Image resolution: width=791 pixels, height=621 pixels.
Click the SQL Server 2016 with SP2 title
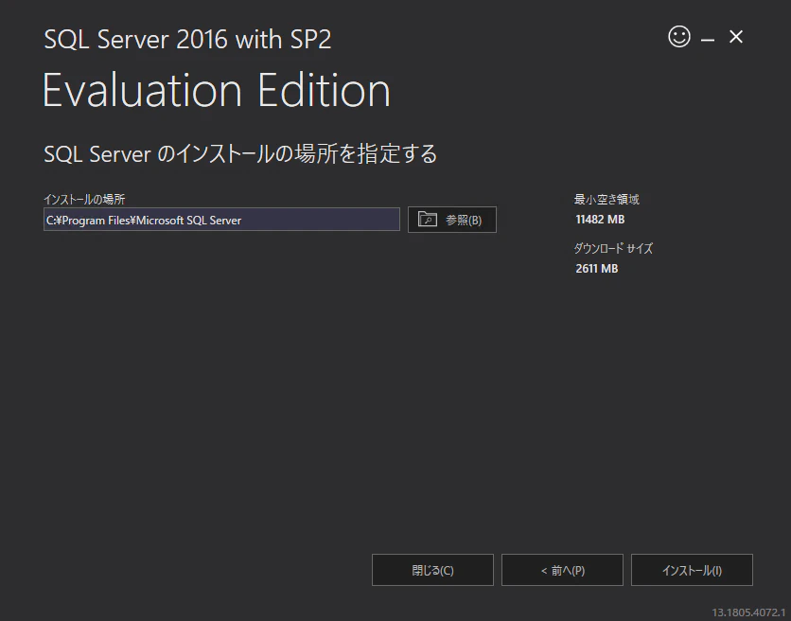(x=187, y=40)
